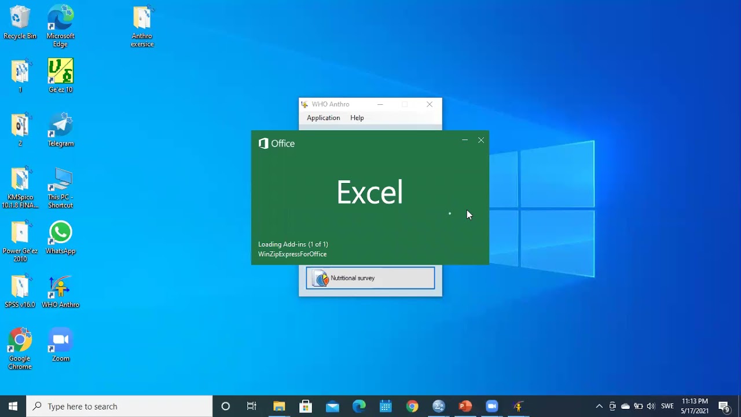
Task: Select the SPSS v16.0 folder
Action: point(20,291)
